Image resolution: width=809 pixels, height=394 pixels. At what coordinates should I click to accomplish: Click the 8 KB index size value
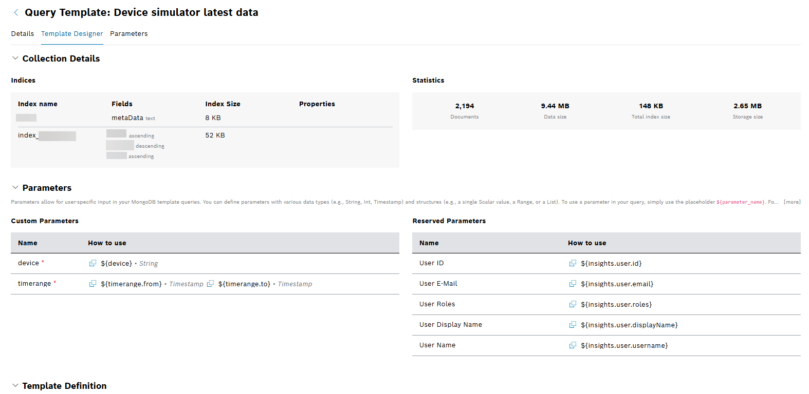[x=213, y=118]
